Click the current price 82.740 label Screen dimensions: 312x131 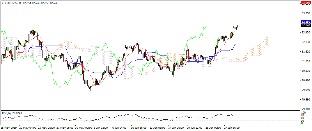[x=305, y=26]
